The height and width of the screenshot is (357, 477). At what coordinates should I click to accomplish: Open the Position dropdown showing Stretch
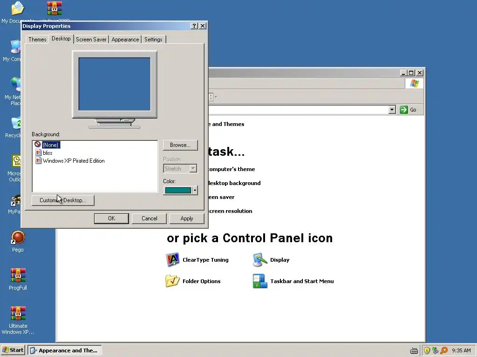pos(180,168)
